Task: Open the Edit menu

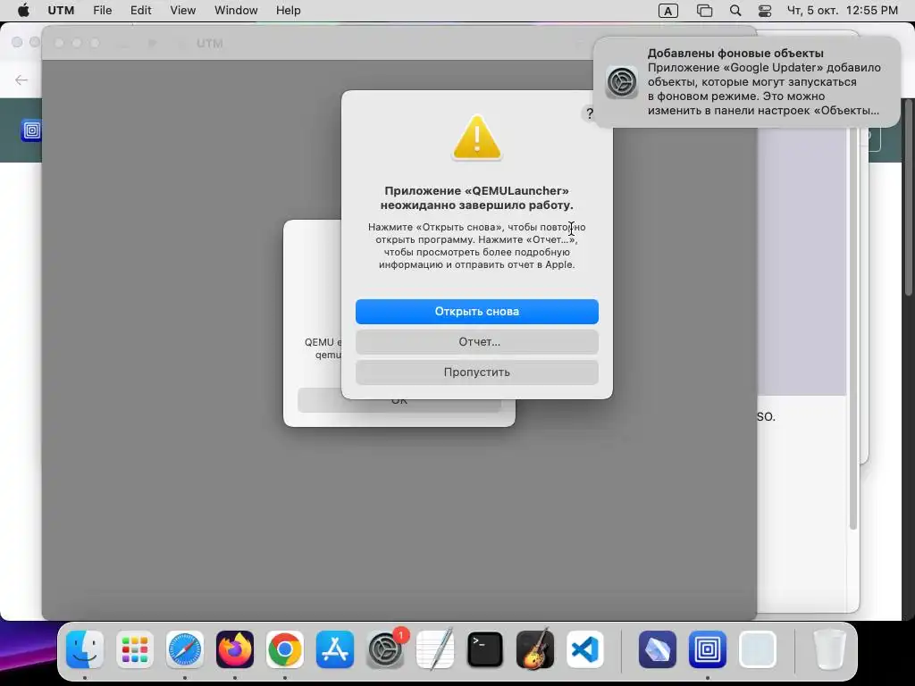Action: pyautogui.click(x=140, y=11)
